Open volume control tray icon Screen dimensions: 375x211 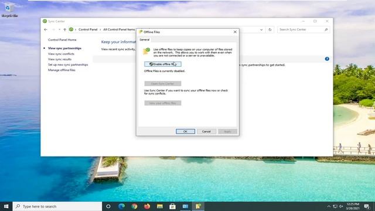341,206
